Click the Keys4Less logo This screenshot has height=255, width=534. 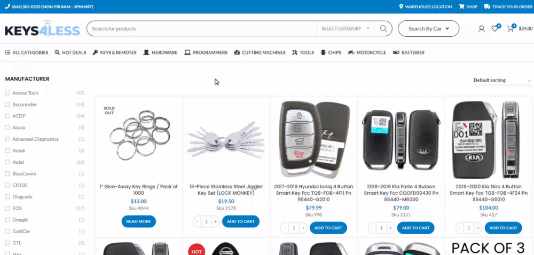pyautogui.click(x=42, y=29)
